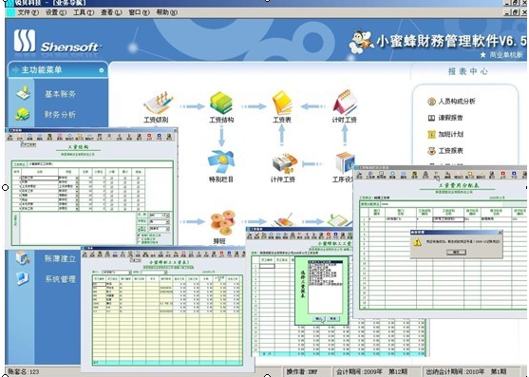Expand the type dropdown in first 工资结构 row
Viewport: 529px width, 377px height.
(77, 178)
